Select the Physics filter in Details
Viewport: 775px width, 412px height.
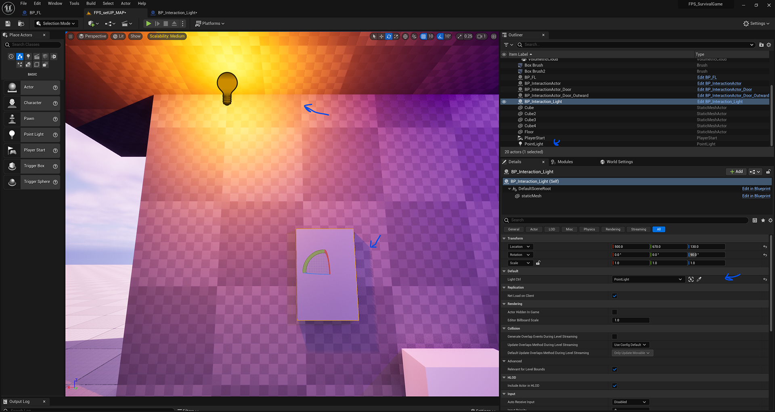point(589,229)
